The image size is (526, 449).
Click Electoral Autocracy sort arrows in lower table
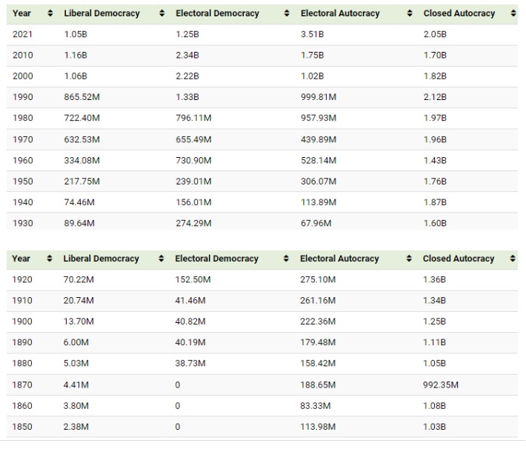410,259
